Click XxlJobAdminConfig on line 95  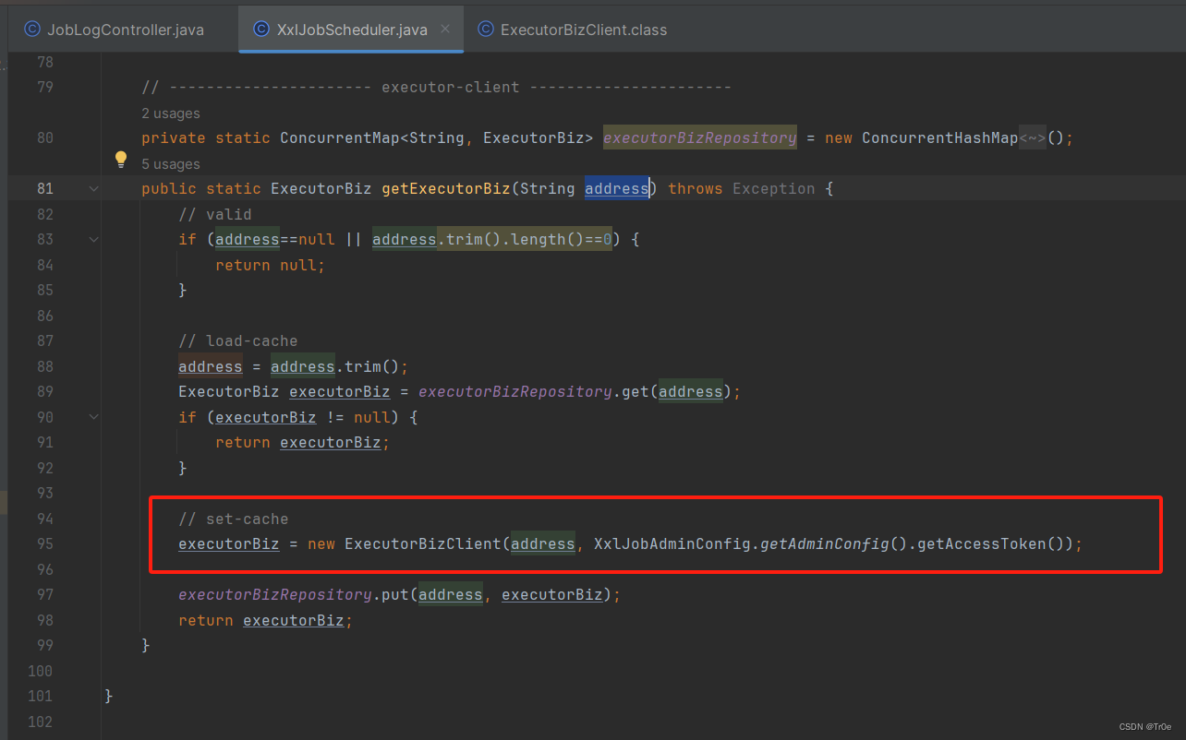point(672,543)
